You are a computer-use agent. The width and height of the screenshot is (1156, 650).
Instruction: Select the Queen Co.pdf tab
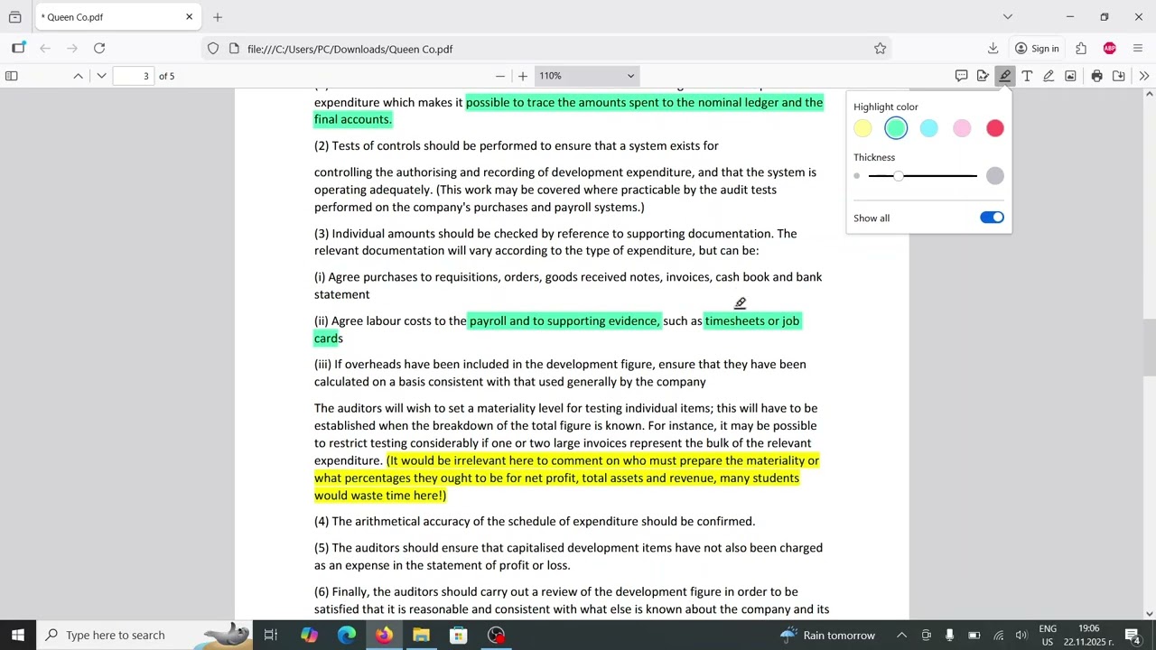click(x=116, y=16)
